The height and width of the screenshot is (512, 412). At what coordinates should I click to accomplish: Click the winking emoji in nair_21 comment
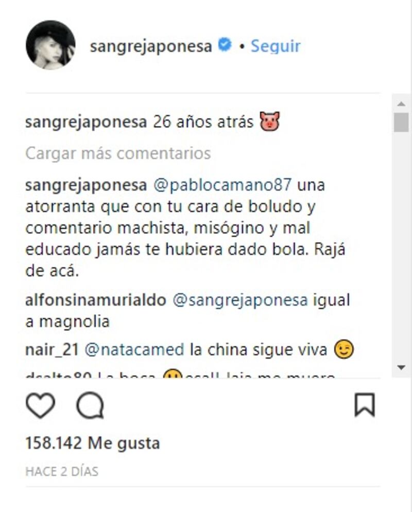click(x=344, y=349)
